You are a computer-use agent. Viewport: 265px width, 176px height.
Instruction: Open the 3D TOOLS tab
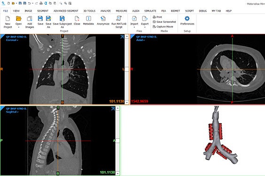pyautogui.click(x=89, y=11)
